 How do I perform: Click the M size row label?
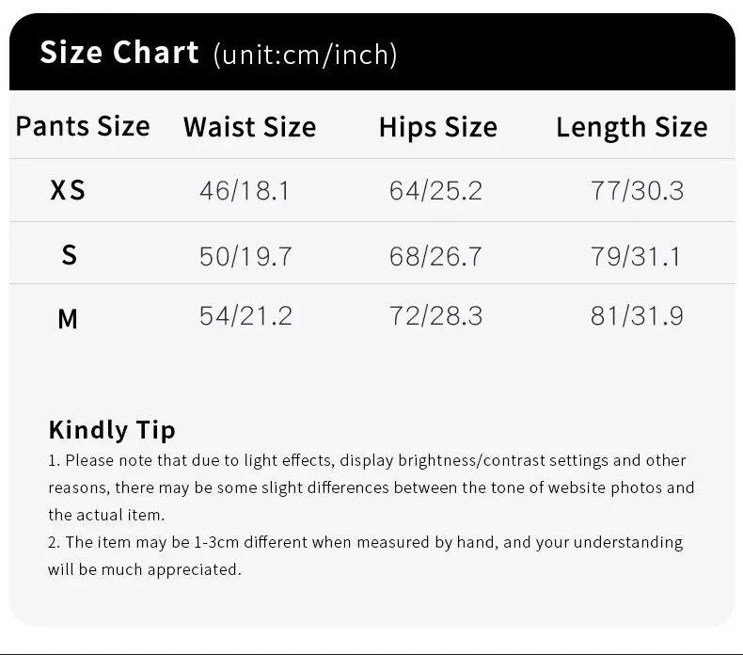[68, 319]
